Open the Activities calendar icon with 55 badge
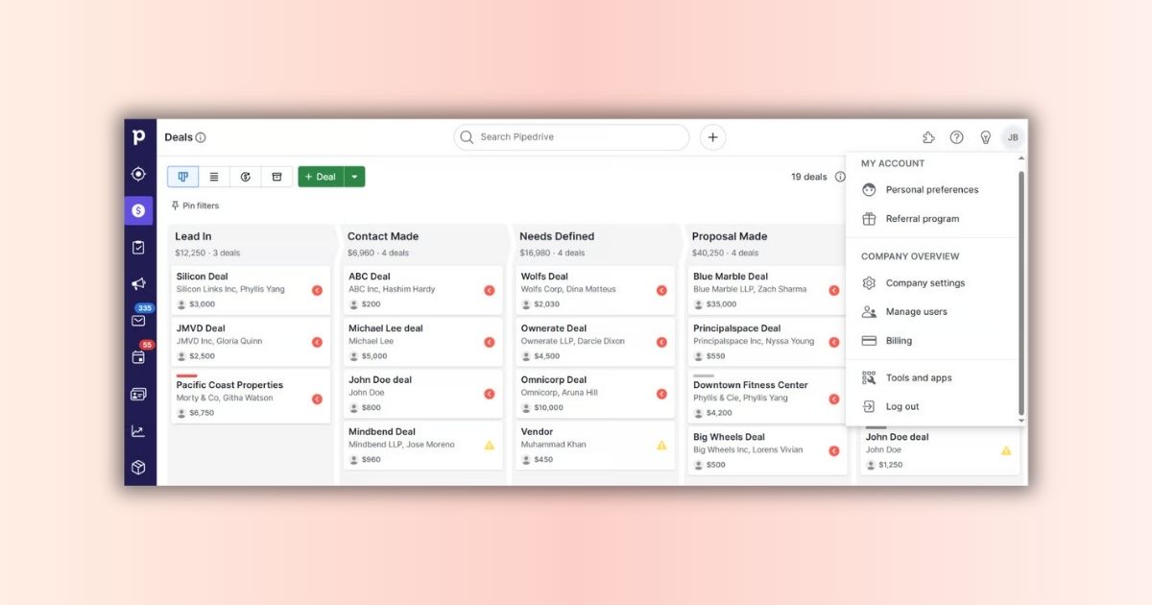Screen dimensions: 1152x605 tap(138, 357)
